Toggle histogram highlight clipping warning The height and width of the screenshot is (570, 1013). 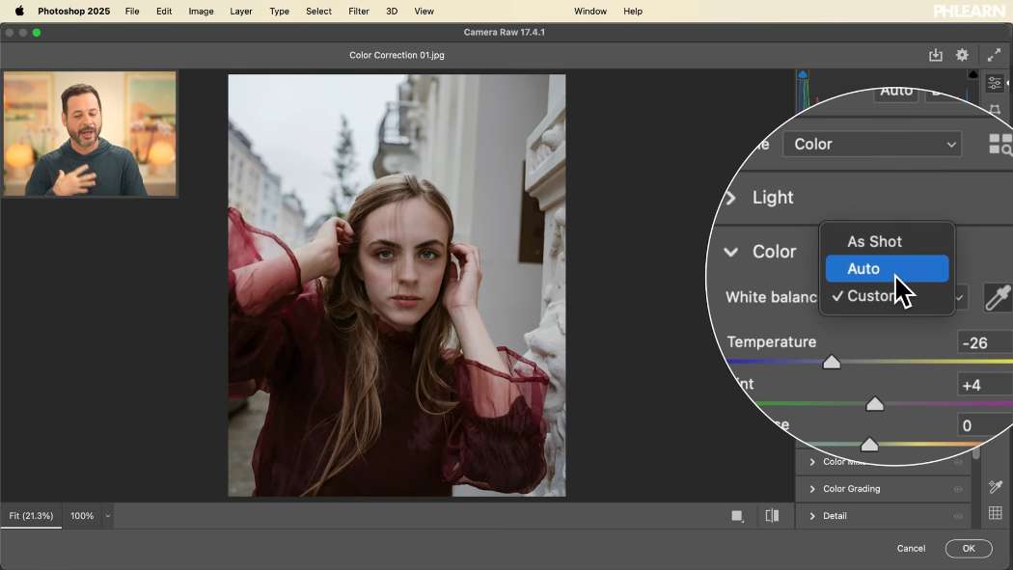(972, 75)
